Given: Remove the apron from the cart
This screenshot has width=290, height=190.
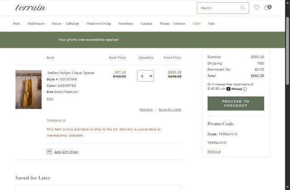Looking at the screenshot, I should point(146,110).
